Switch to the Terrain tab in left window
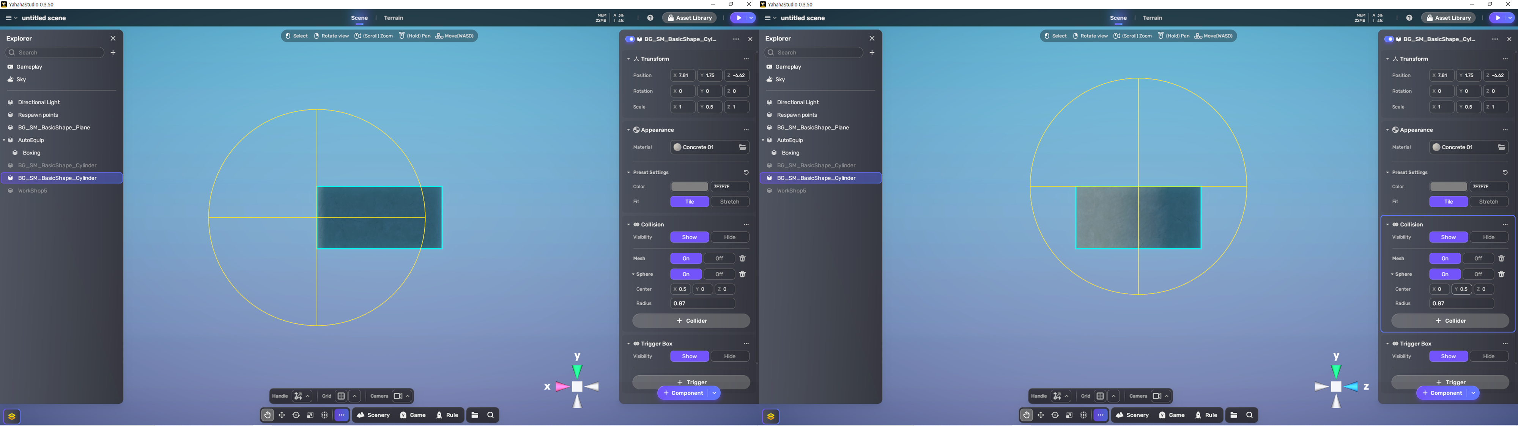Viewport: 1518px width, 426px height. tap(393, 18)
